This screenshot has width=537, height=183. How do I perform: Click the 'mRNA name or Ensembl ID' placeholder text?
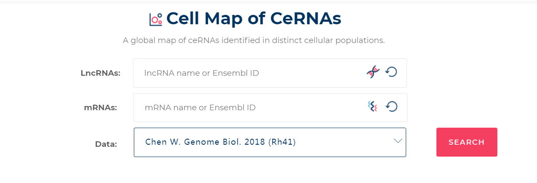click(x=200, y=108)
